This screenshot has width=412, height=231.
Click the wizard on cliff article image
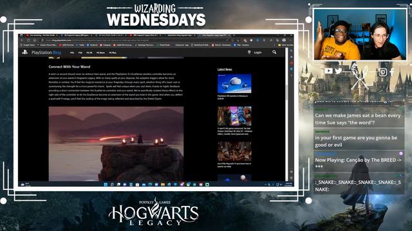pyautogui.click(x=116, y=144)
